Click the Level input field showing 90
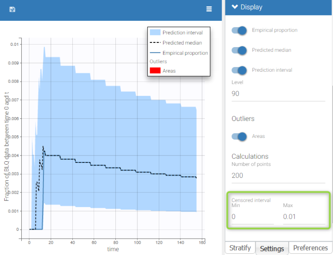Viewport: 333px width, 255px height. click(278, 94)
